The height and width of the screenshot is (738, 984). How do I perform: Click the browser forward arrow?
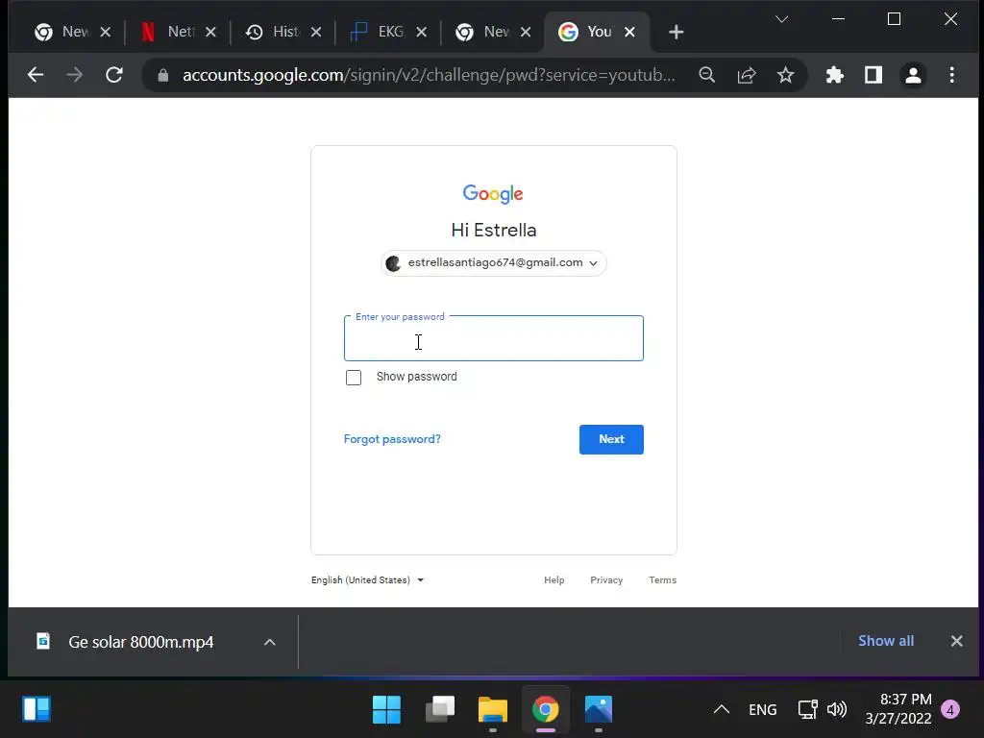[75, 75]
